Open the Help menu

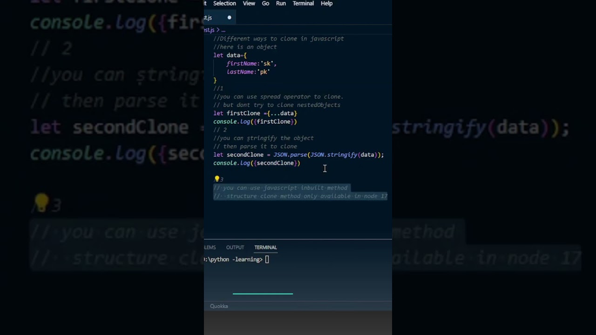(326, 3)
